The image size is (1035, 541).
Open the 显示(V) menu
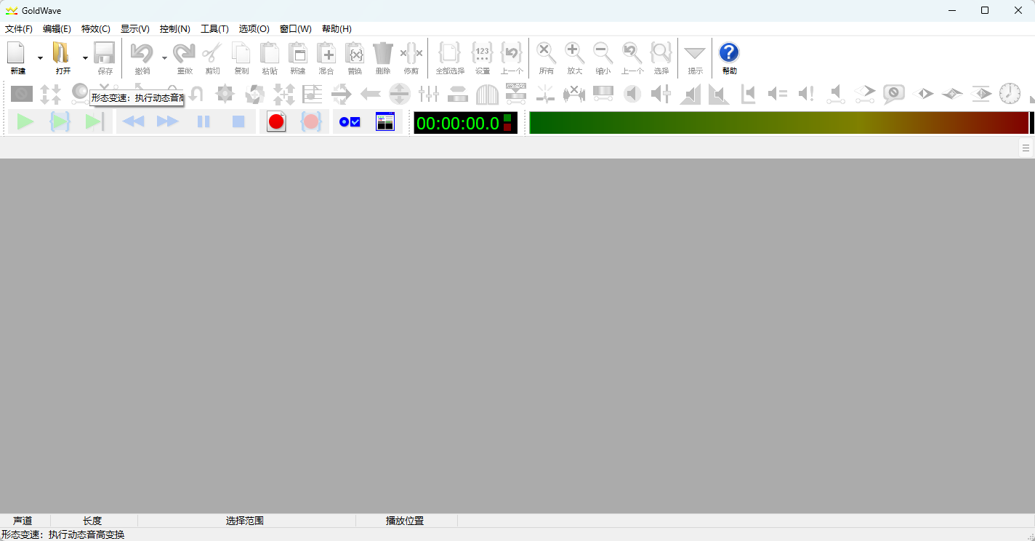pos(135,29)
